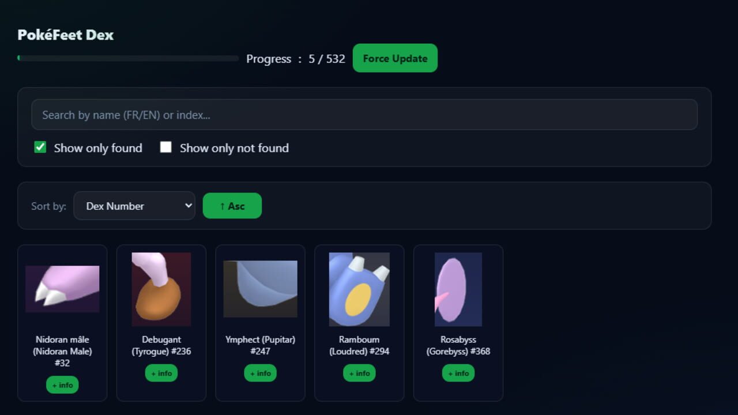Click the Loudred foot image

359,289
